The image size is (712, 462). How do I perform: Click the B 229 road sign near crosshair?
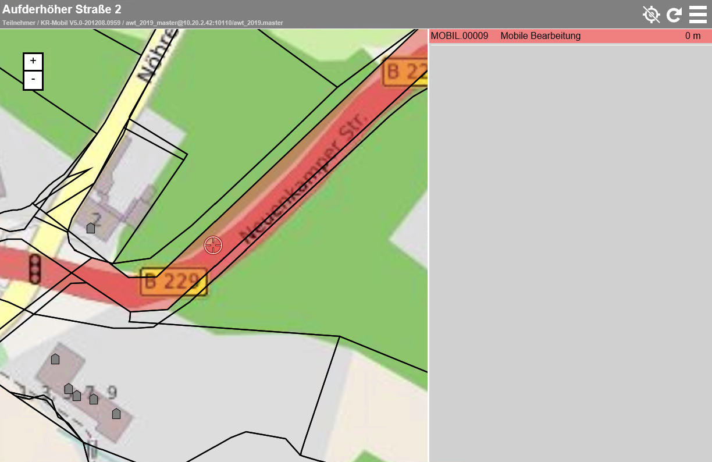[173, 282]
